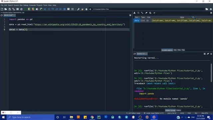Run selection or current line
Viewport: 213px width, 120px height.
click(37, 9)
